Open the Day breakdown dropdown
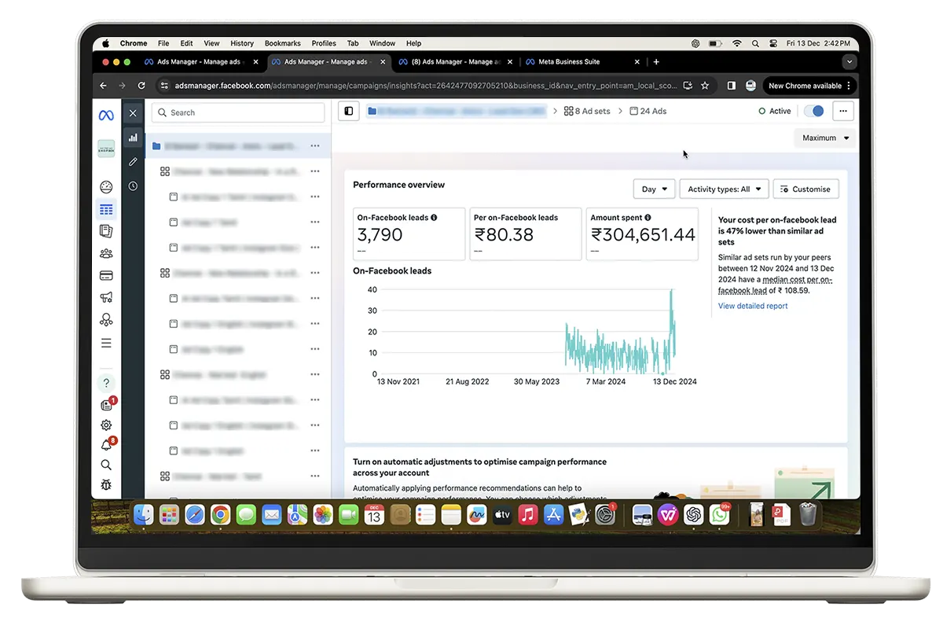943x629 pixels. click(x=654, y=189)
